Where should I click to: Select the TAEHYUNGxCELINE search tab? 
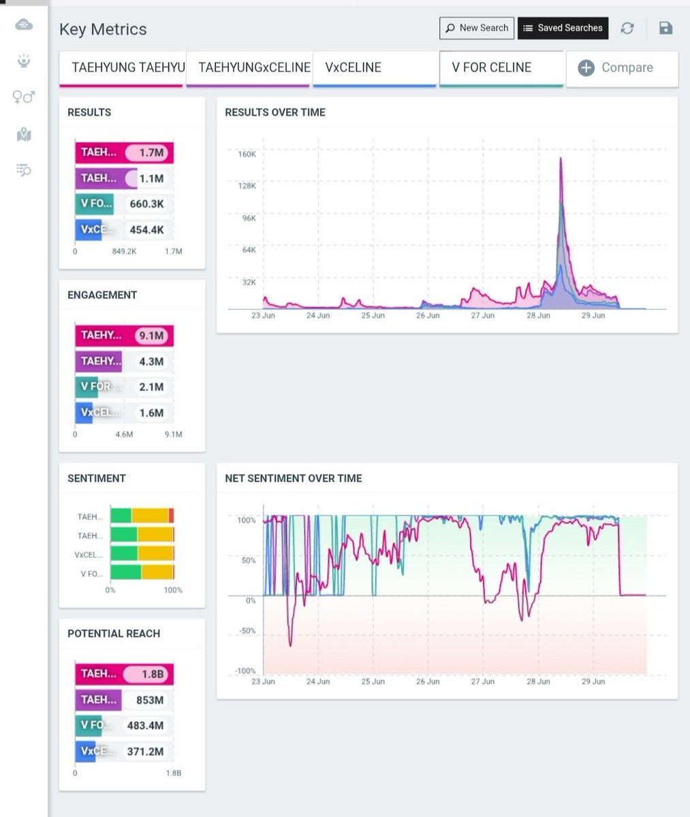coord(248,68)
